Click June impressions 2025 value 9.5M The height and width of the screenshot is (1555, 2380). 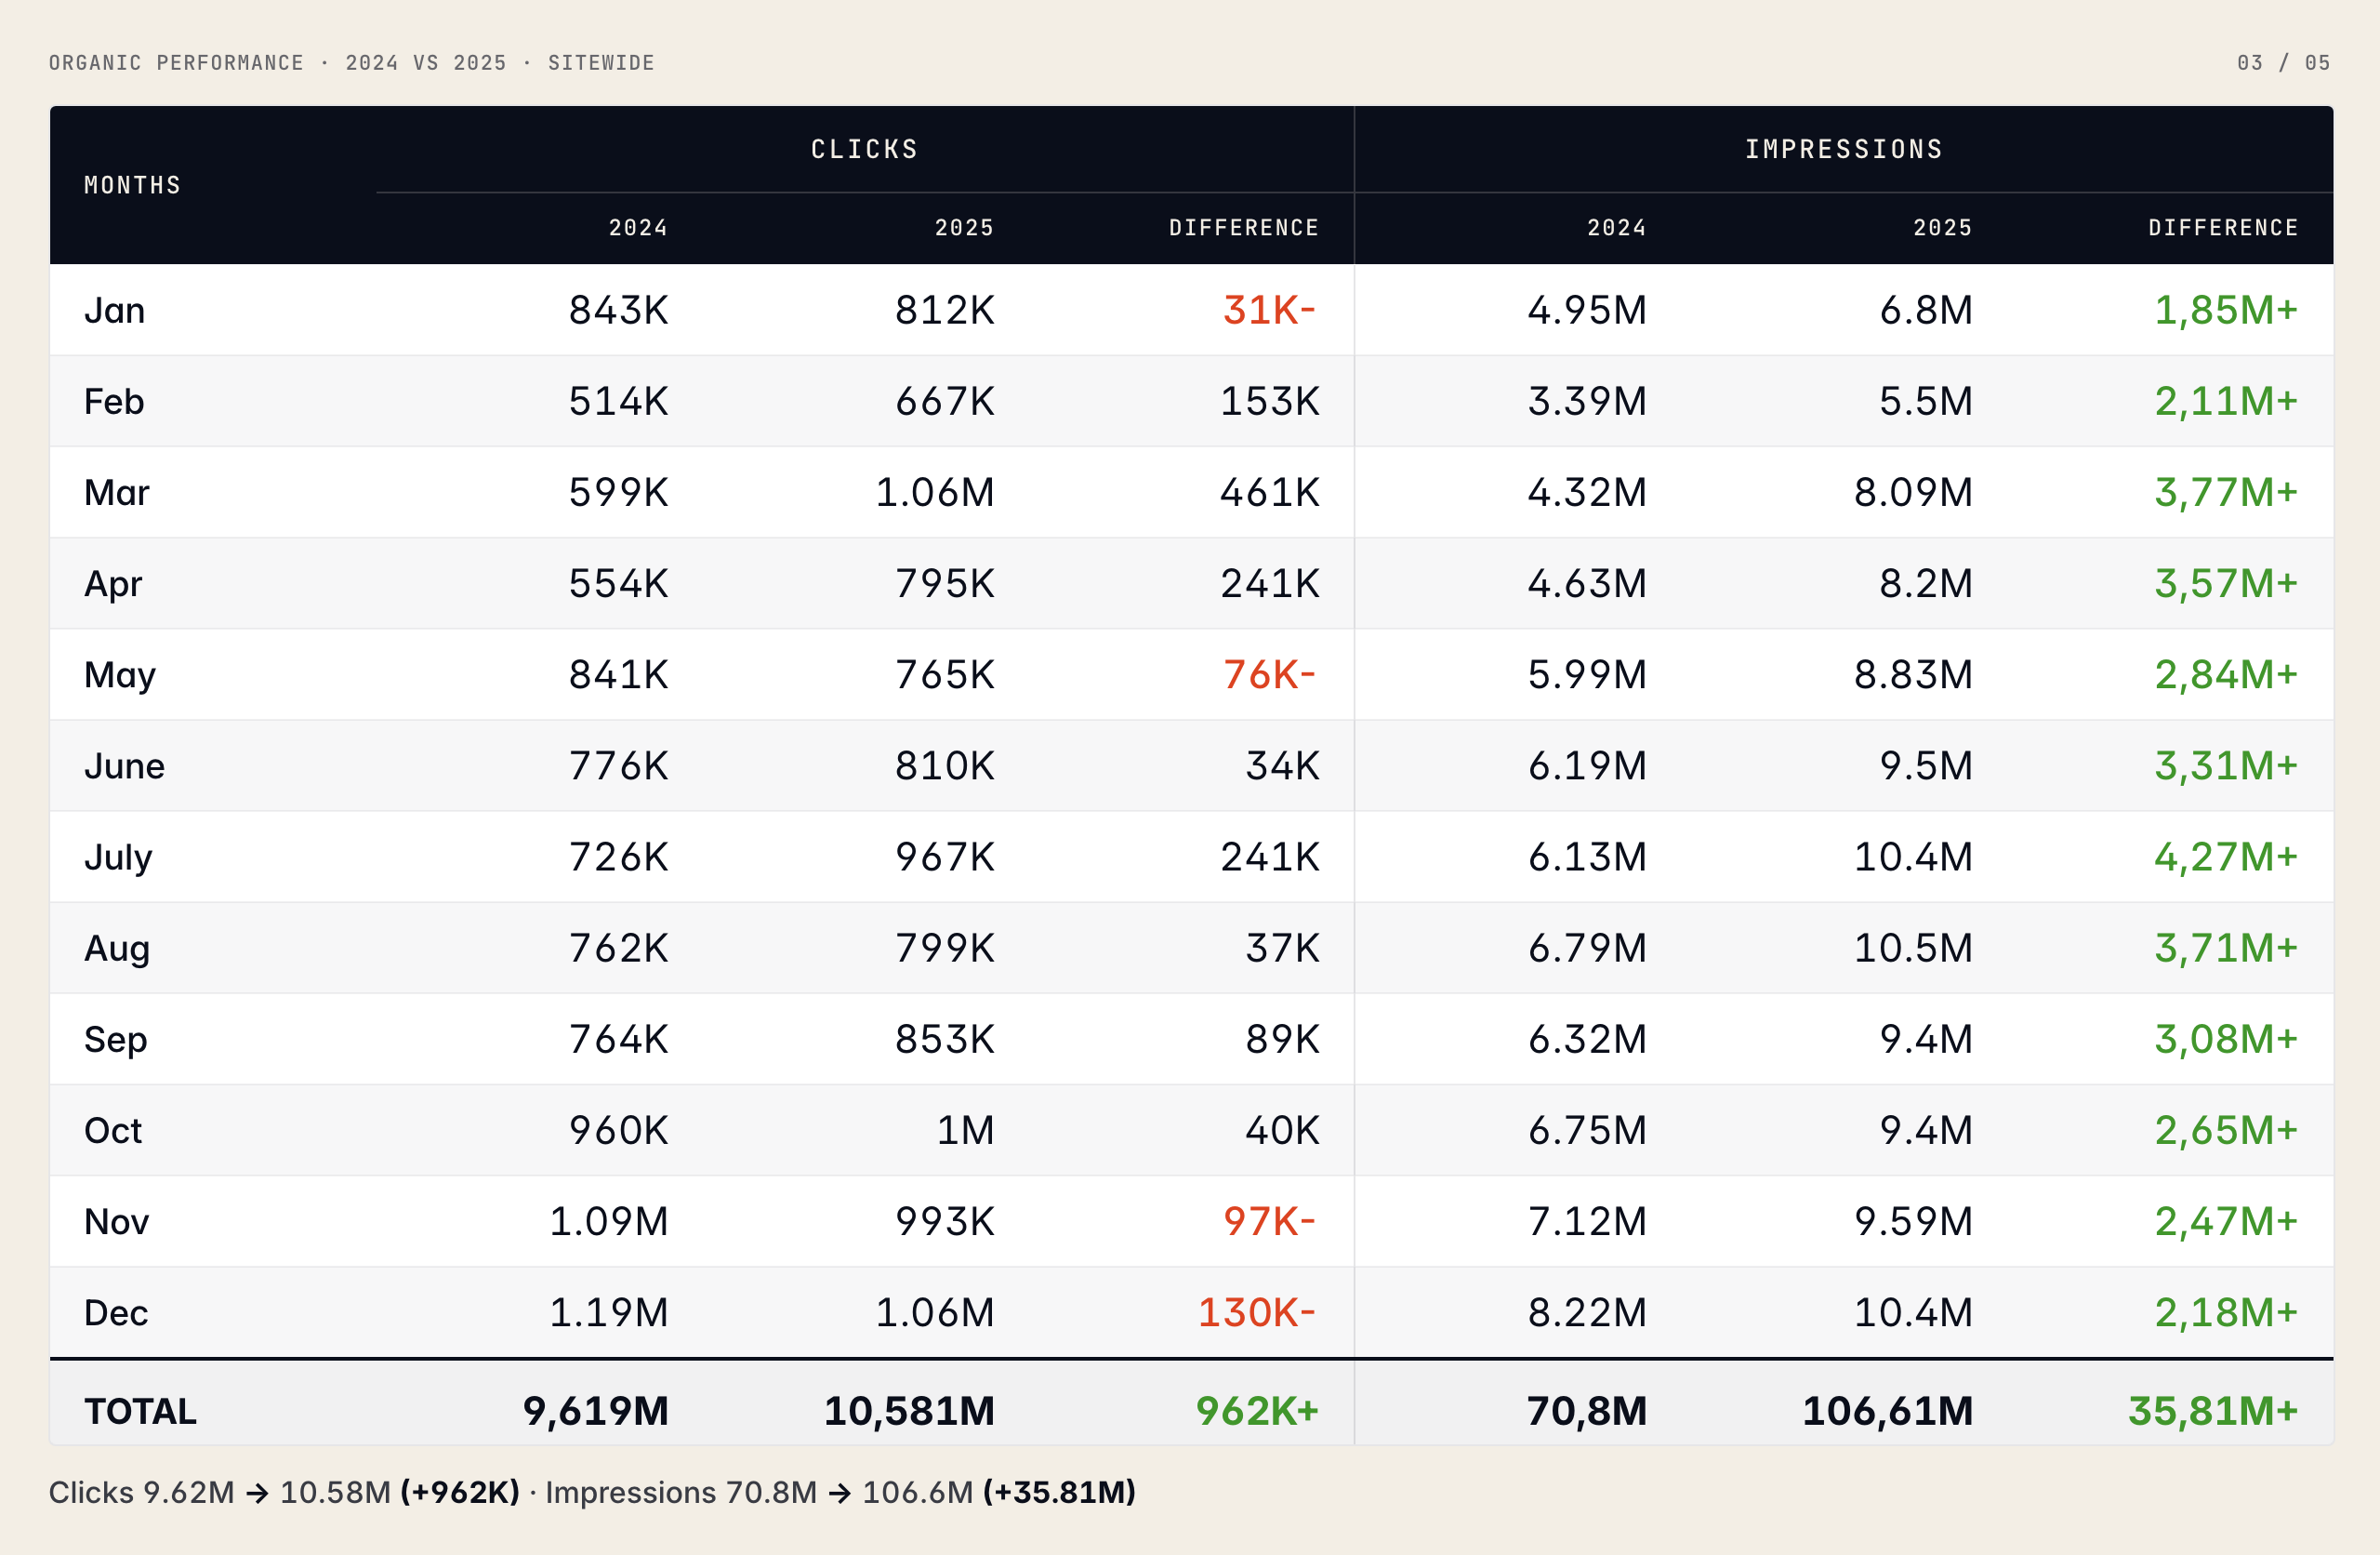point(1926,765)
